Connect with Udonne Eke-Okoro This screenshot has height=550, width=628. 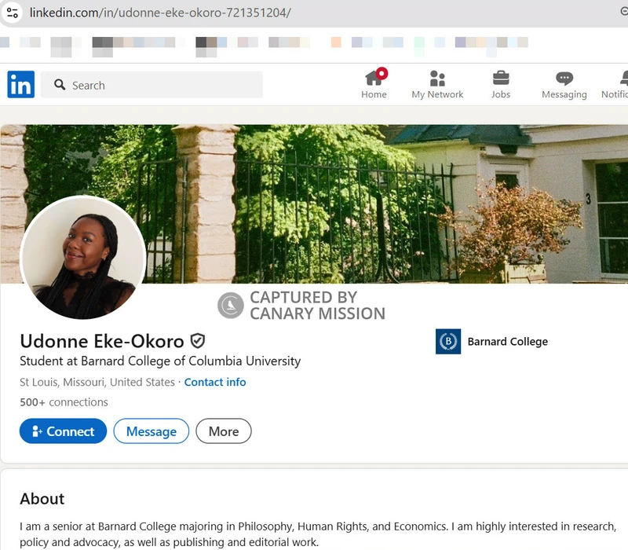64,431
